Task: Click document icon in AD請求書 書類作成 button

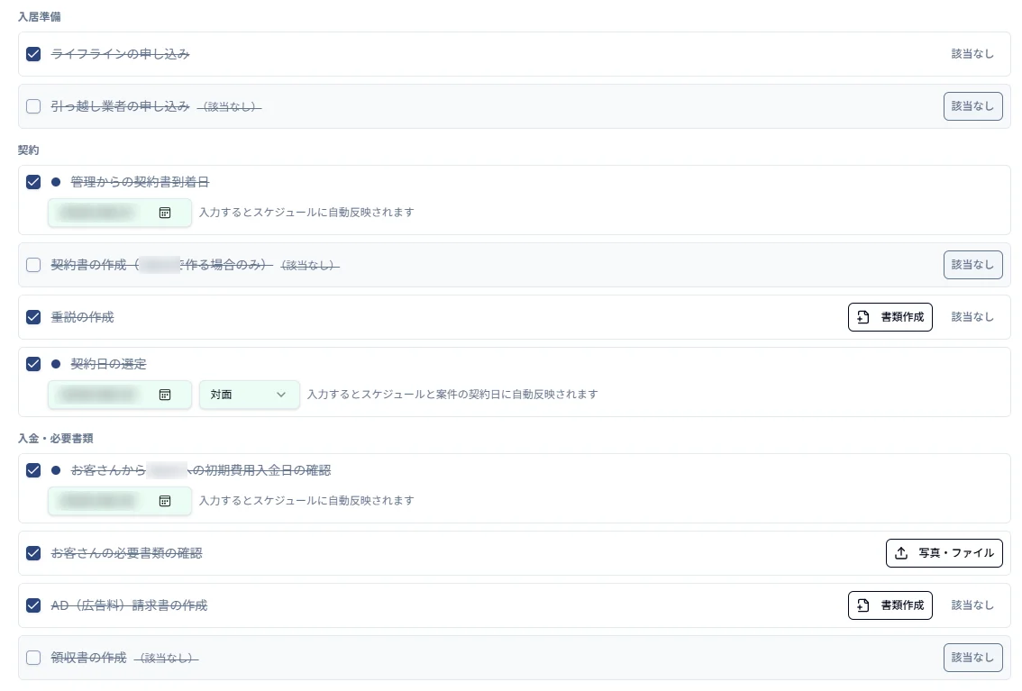Action: [x=863, y=605]
